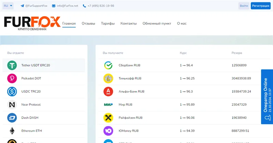Viewport: 273px width, 143px height.
Task: Click the Регистрация button
Action: pyautogui.click(x=261, y=6)
